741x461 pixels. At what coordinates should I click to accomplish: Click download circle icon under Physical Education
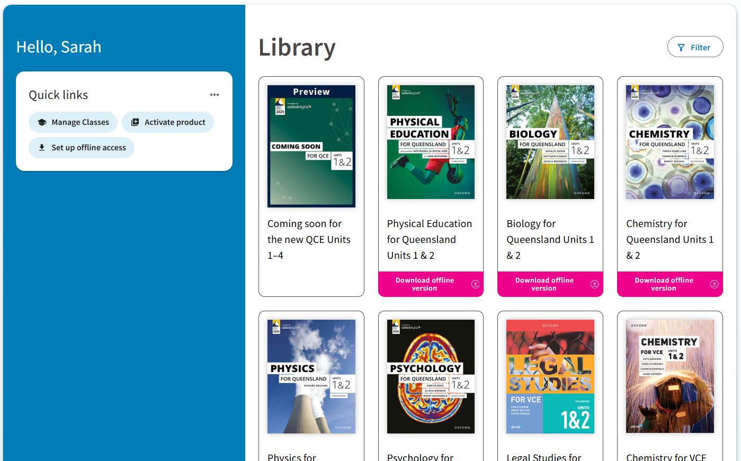[475, 284]
